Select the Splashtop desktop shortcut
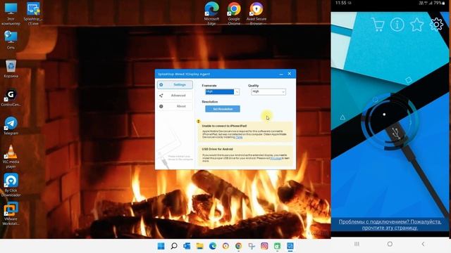 pos(33,13)
